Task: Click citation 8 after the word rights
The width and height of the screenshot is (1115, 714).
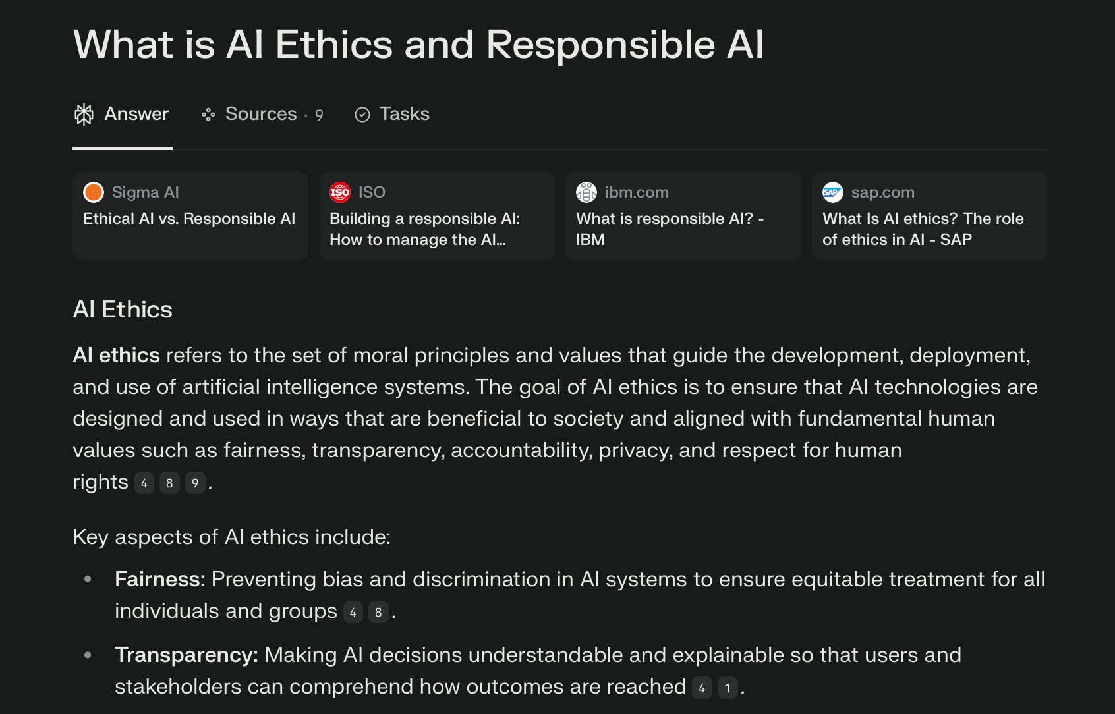Action: tap(169, 483)
